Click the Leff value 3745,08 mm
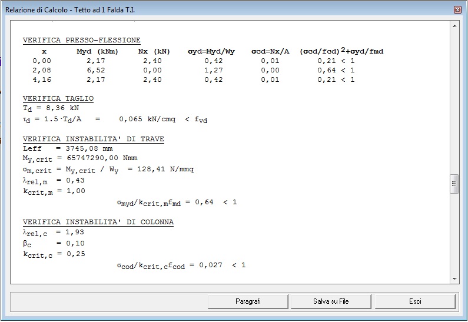 coord(89,148)
